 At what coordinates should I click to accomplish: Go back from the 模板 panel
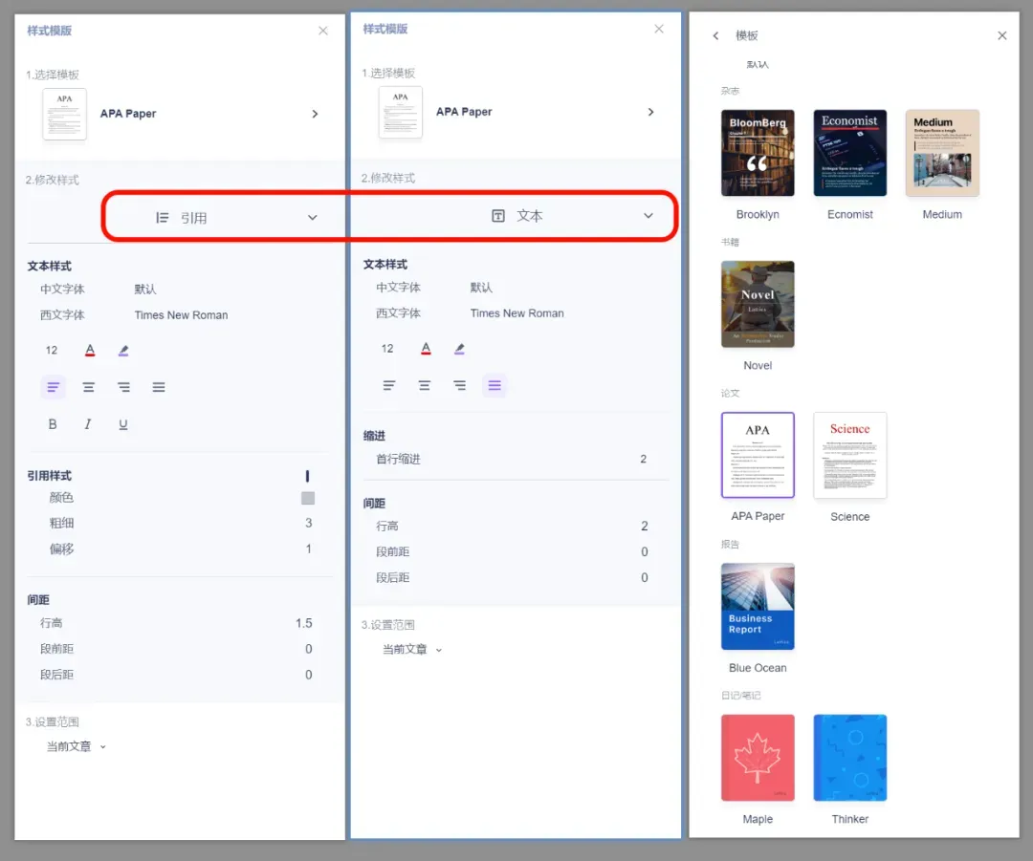[x=716, y=35]
